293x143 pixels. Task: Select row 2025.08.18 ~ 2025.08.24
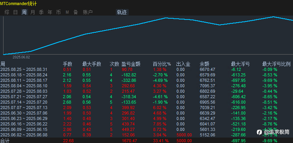[x=146, y=75]
